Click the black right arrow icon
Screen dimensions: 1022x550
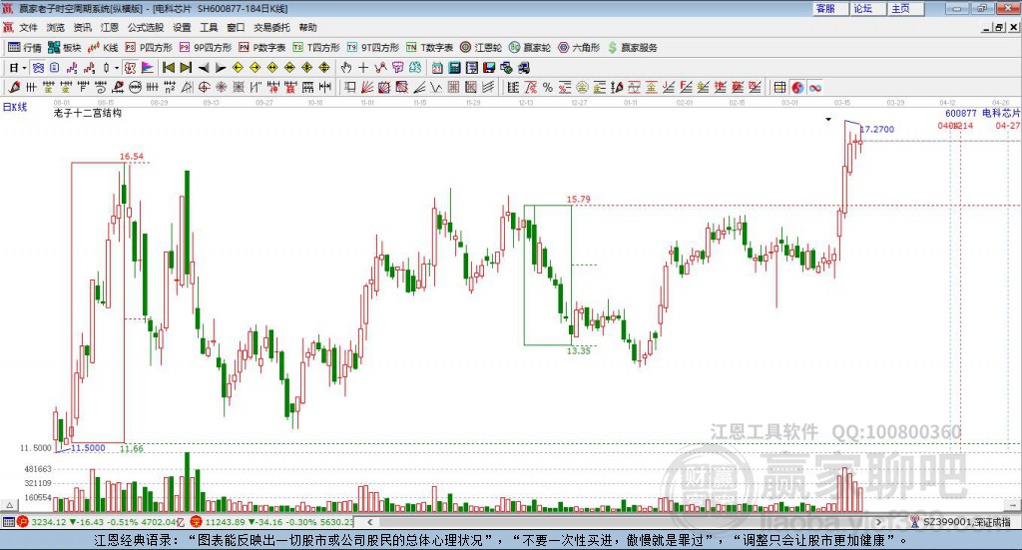point(221,68)
